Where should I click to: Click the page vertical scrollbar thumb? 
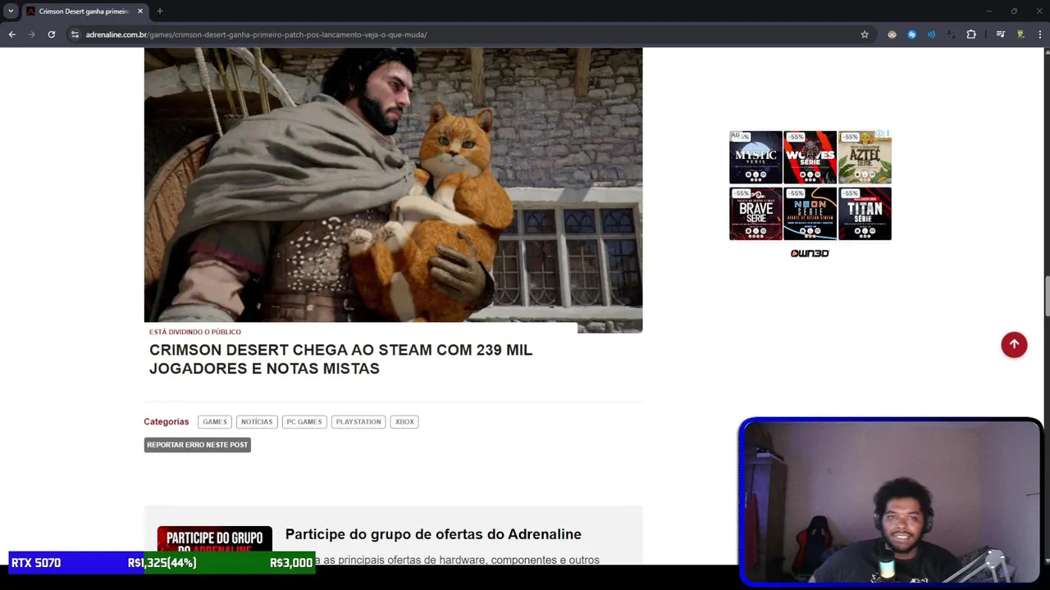(x=1046, y=297)
